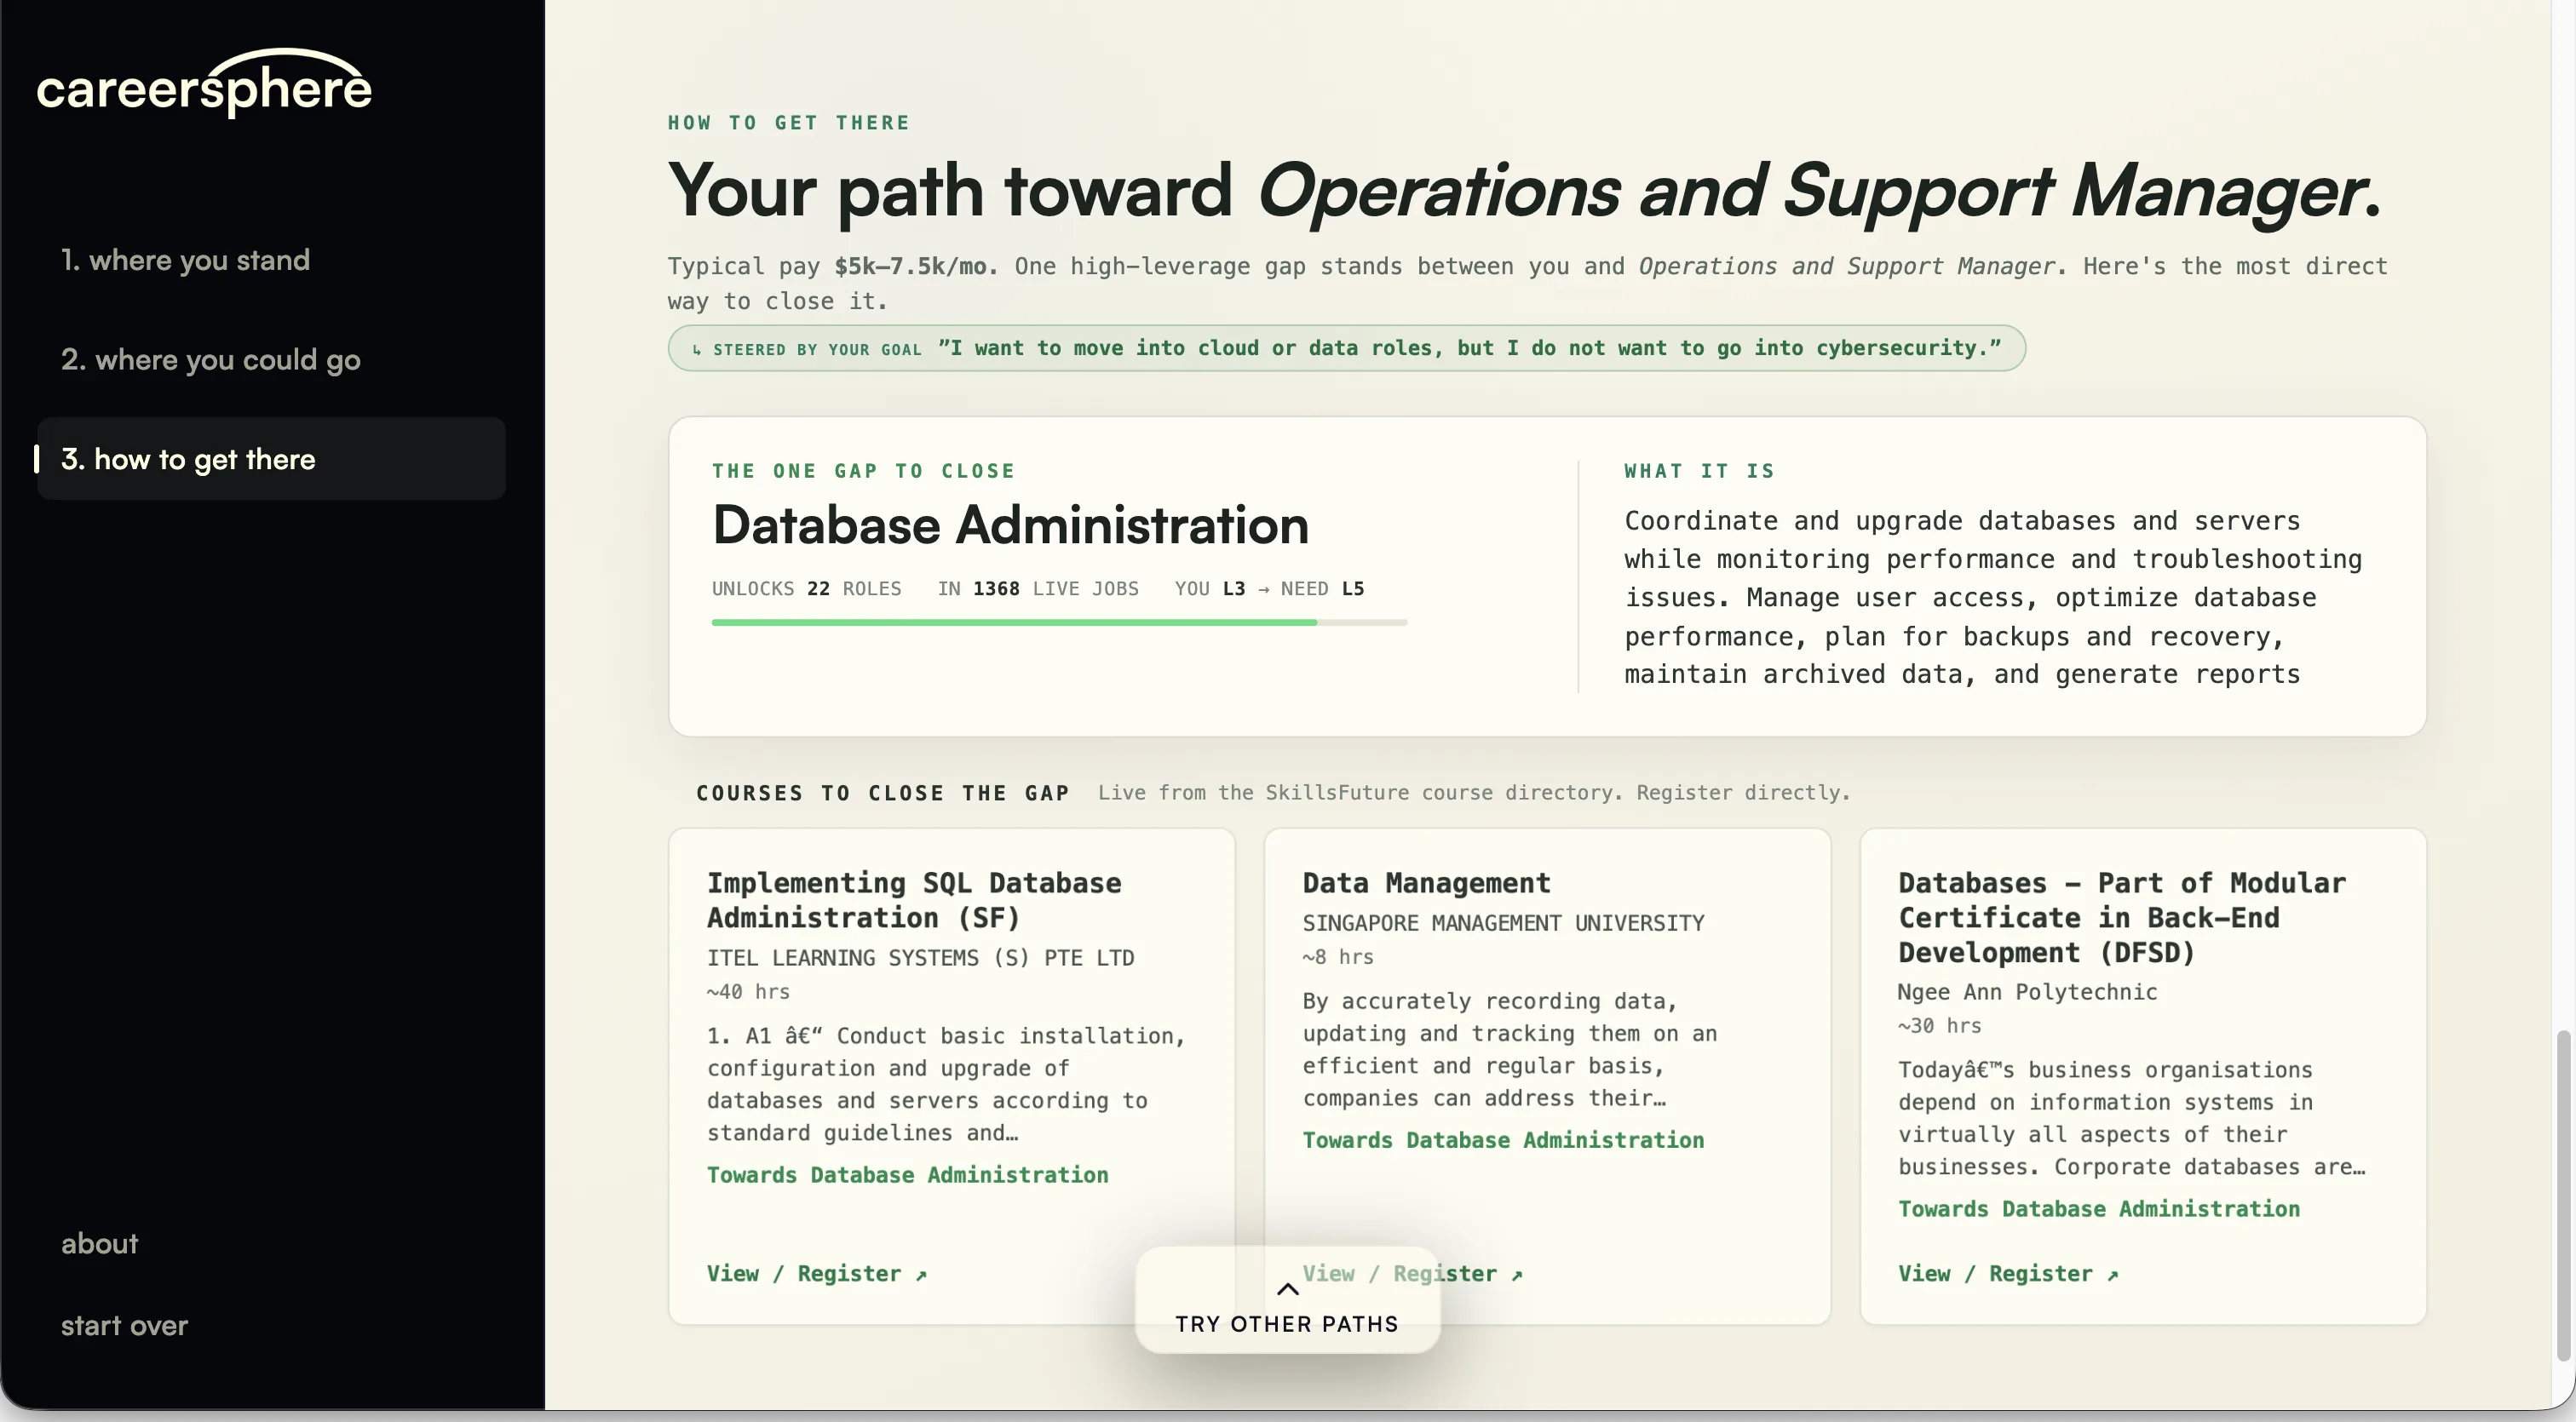Click the upward chevron above Try Other Paths
2576x1422 pixels.
(x=1288, y=1289)
